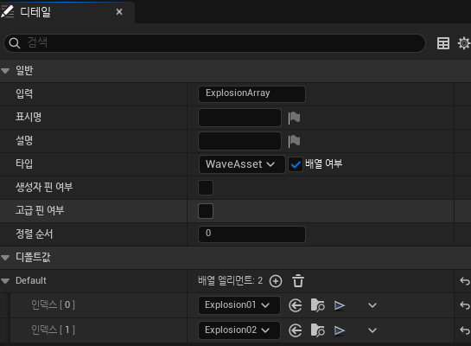Open the Explosion02 asset dropdown

click(239, 330)
